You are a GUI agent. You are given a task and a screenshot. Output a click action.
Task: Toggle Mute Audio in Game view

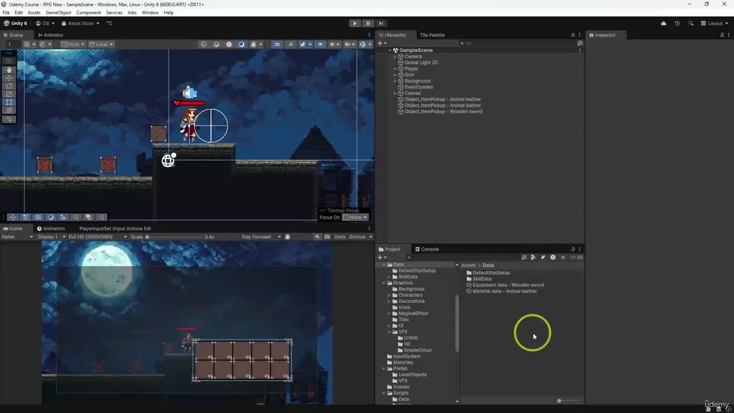tap(317, 237)
